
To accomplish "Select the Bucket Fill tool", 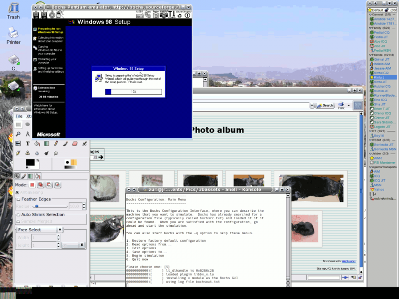I will (x=37, y=144).
